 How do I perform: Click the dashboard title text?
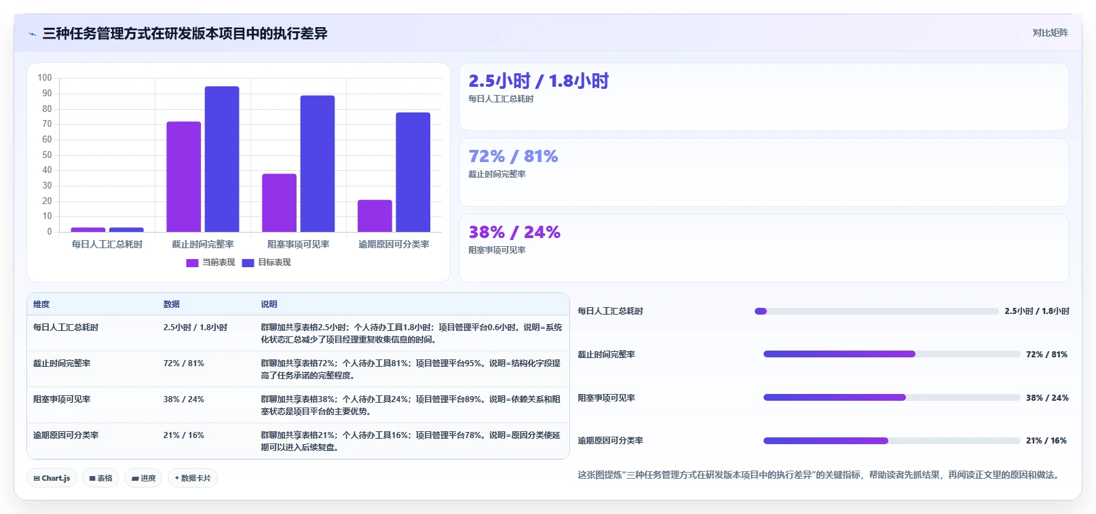pyautogui.click(x=185, y=33)
